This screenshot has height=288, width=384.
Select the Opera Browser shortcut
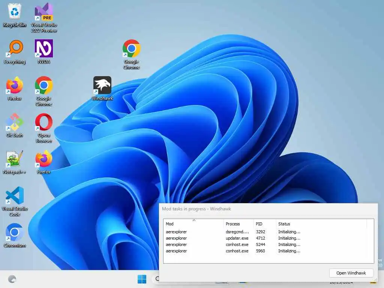click(x=44, y=128)
